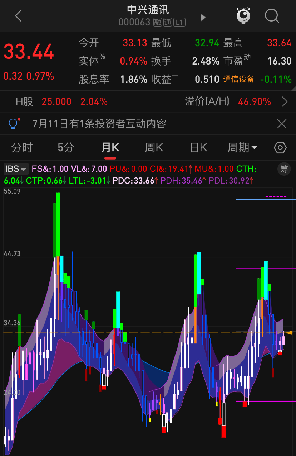Tap the 24.00 price axis label

[12, 393]
